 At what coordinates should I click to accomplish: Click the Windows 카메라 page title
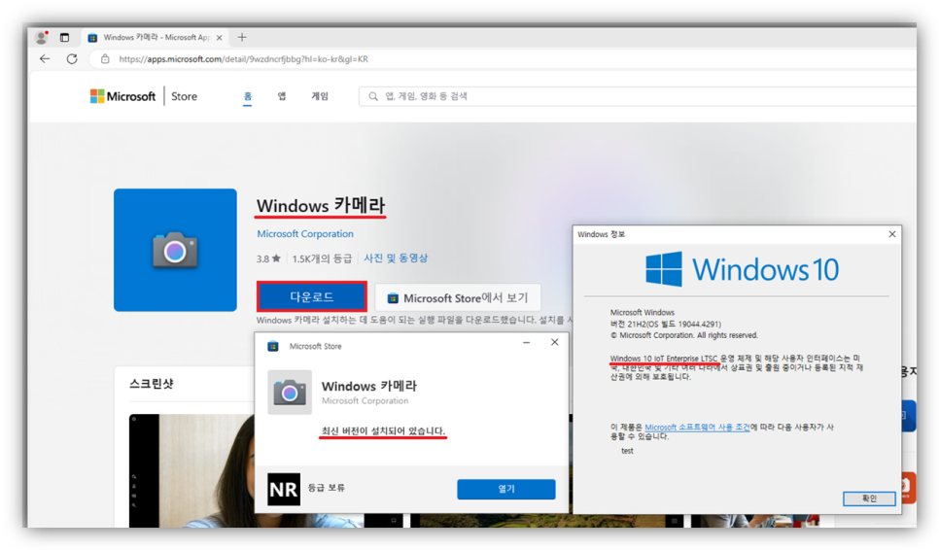tap(321, 206)
